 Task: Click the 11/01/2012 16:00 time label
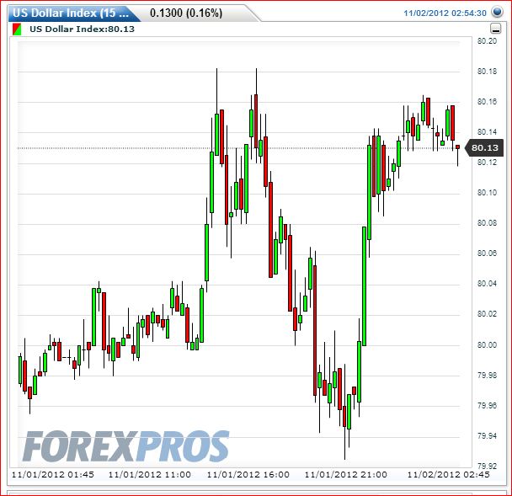(248, 474)
